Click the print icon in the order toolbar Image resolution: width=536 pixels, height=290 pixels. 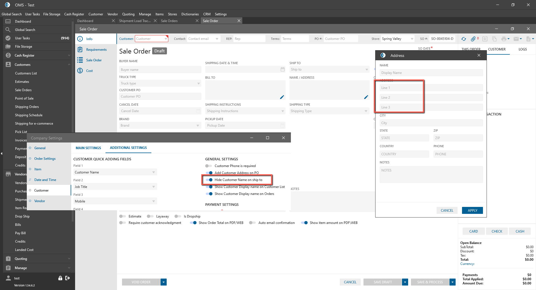click(504, 39)
